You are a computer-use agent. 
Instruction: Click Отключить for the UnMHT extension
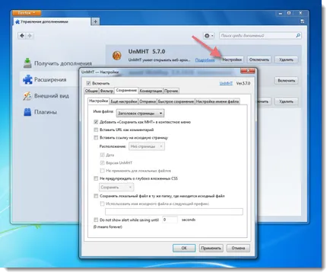(x=259, y=59)
